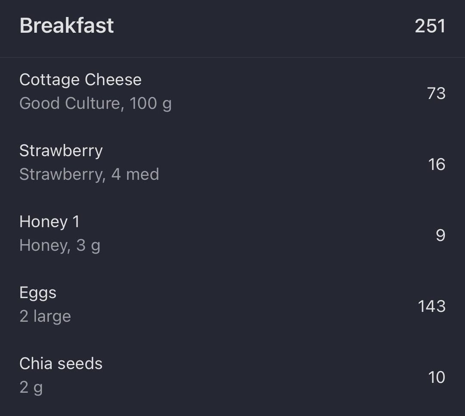
Task: Click the Chia seeds title text
Action: tap(61, 363)
